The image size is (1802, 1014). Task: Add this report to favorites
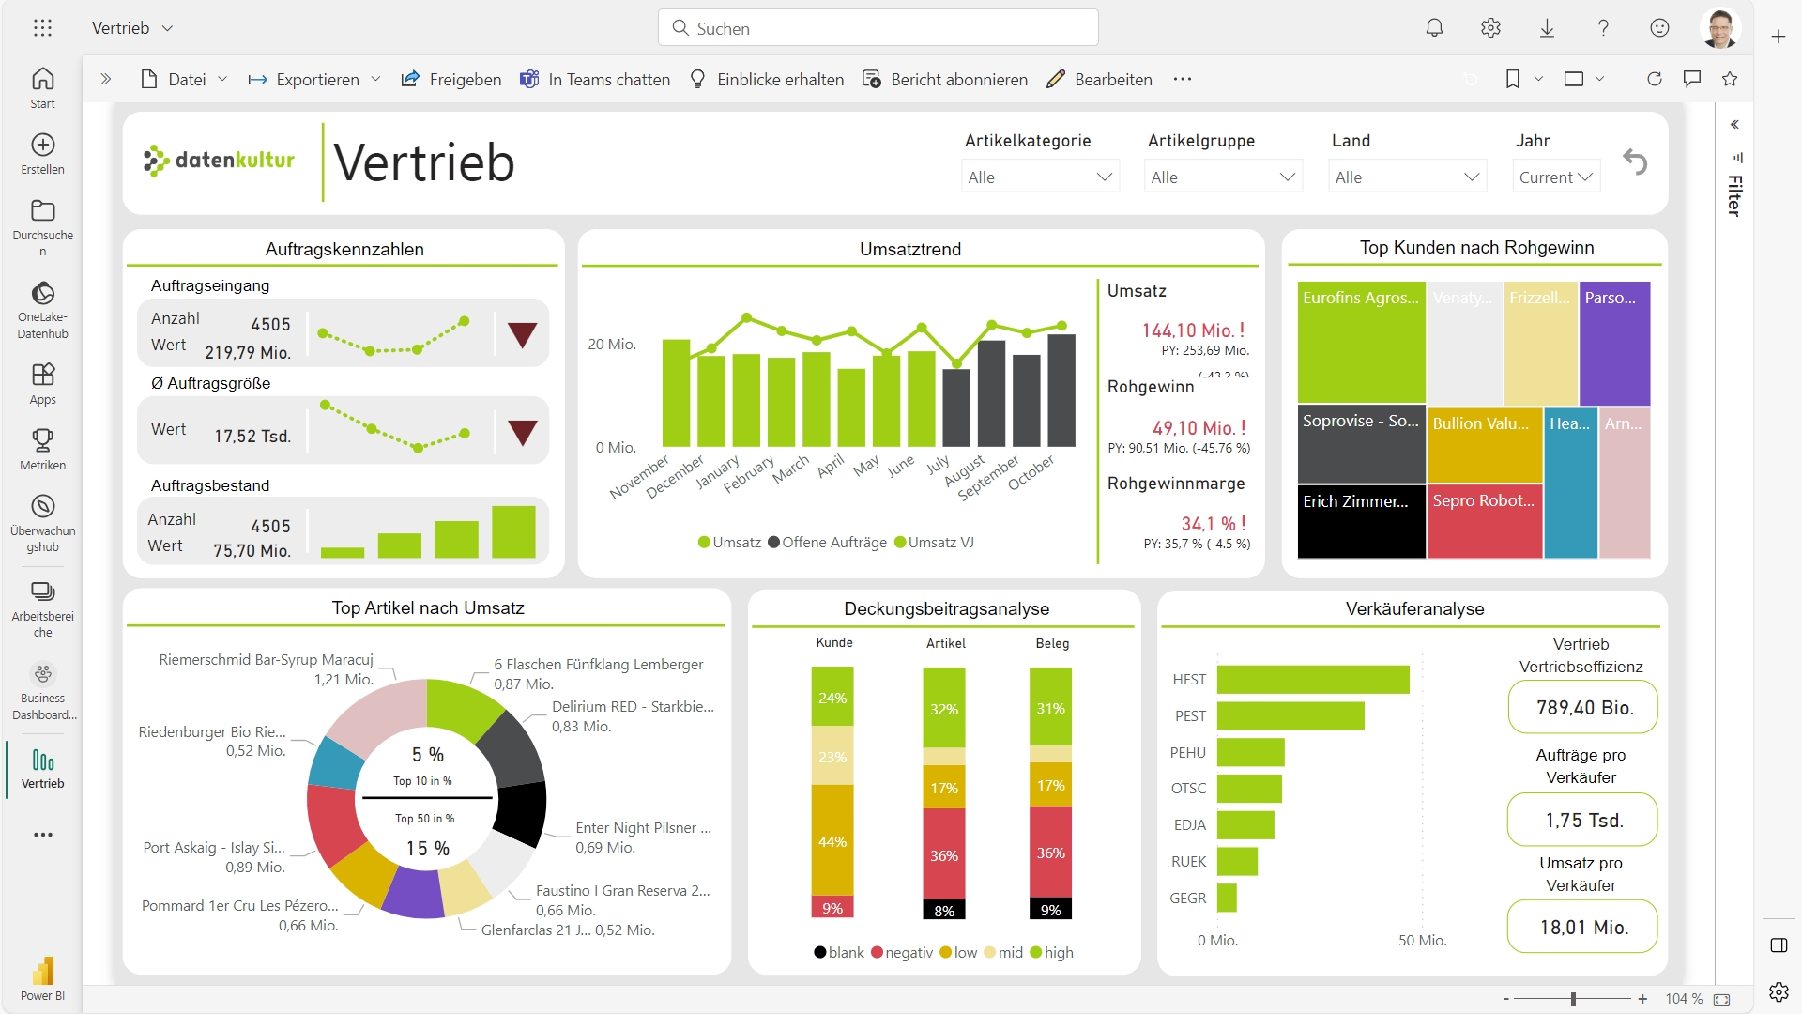[x=1731, y=79]
